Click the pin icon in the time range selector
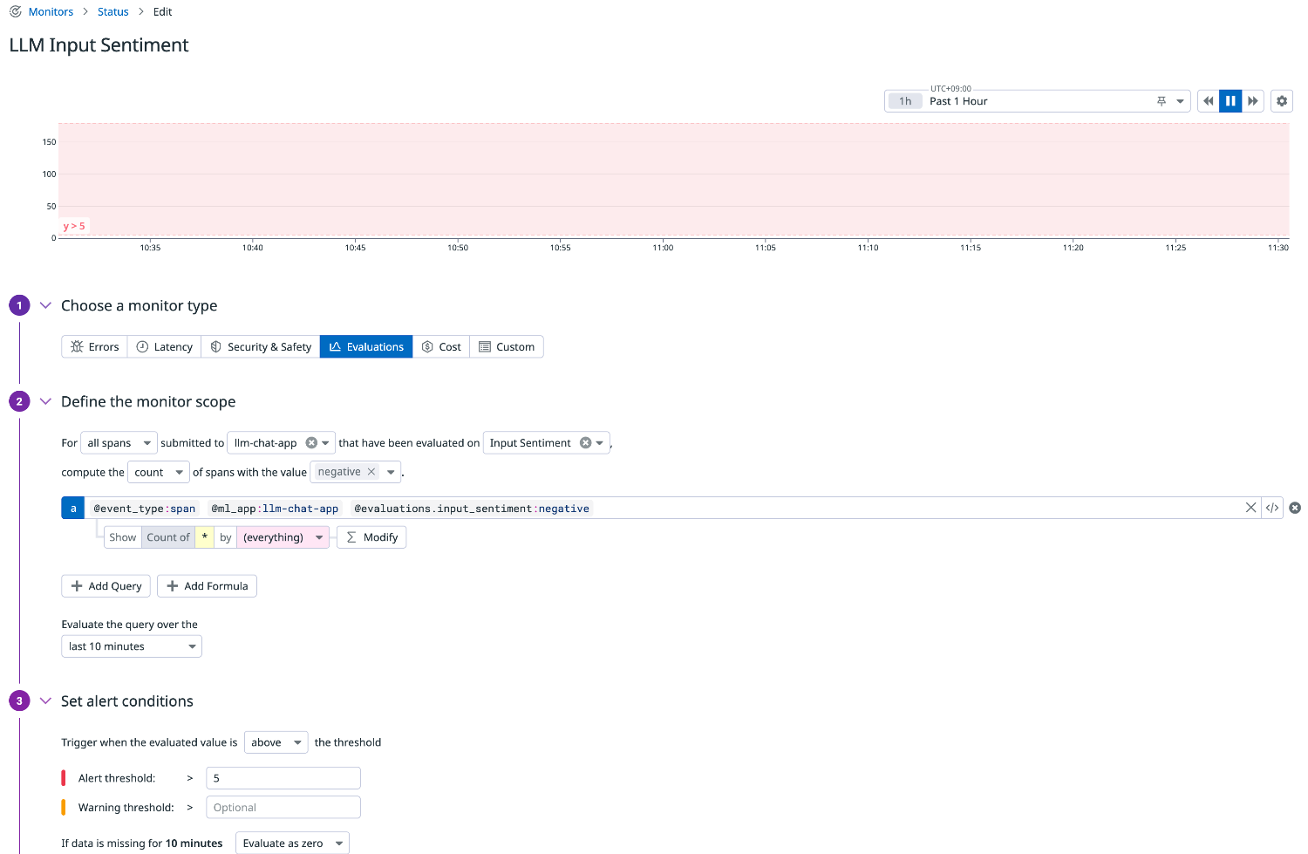Image resolution: width=1308 pixels, height=854 pixels. [1162, 101]
